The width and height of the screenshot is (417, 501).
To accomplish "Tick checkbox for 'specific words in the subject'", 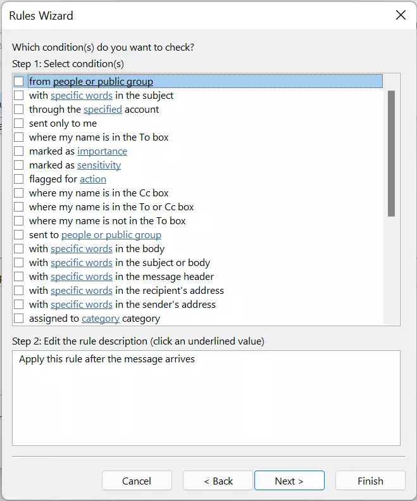I will [x=19, y=95].
